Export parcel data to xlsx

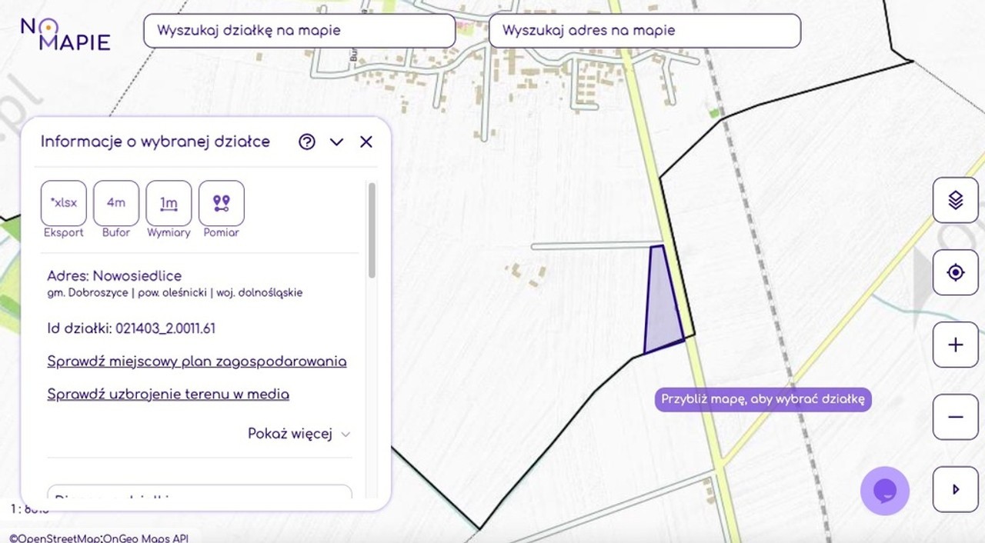[x=64, y=203]
